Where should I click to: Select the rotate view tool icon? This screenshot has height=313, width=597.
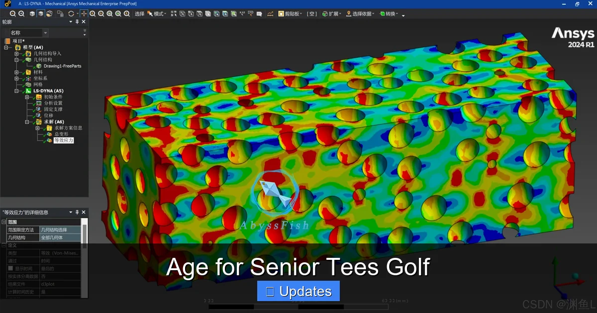pos(71,14)
